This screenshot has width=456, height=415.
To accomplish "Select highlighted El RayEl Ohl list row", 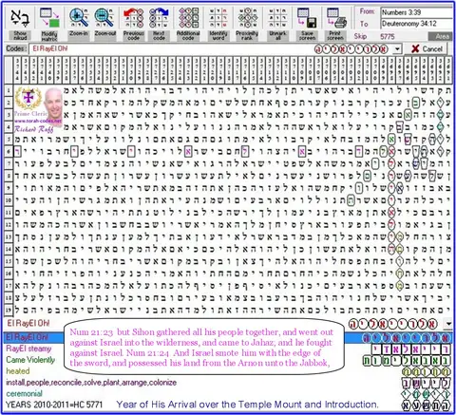I will click(x=228, y=338).
